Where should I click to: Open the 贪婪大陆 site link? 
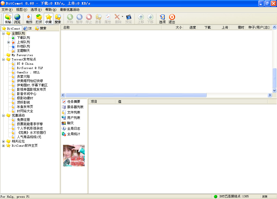click(23, 77)
